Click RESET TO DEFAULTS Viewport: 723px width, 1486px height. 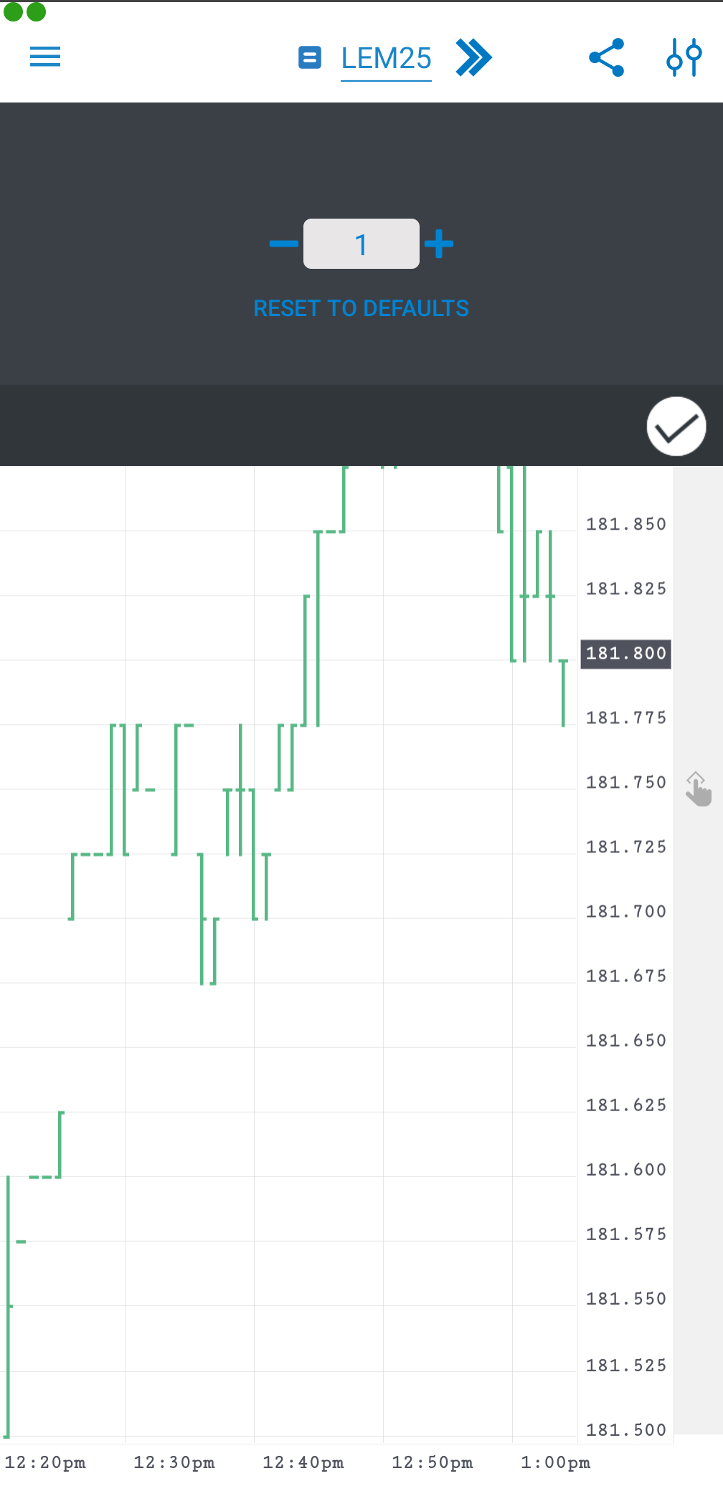pyautogui.click(x=361, y=308)
